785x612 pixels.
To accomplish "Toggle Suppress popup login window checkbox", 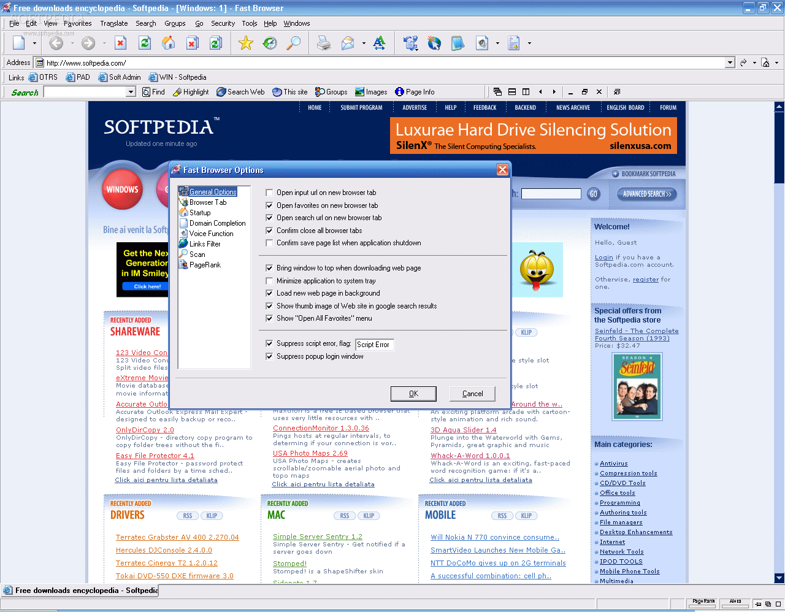I will [x=269, y=356].
